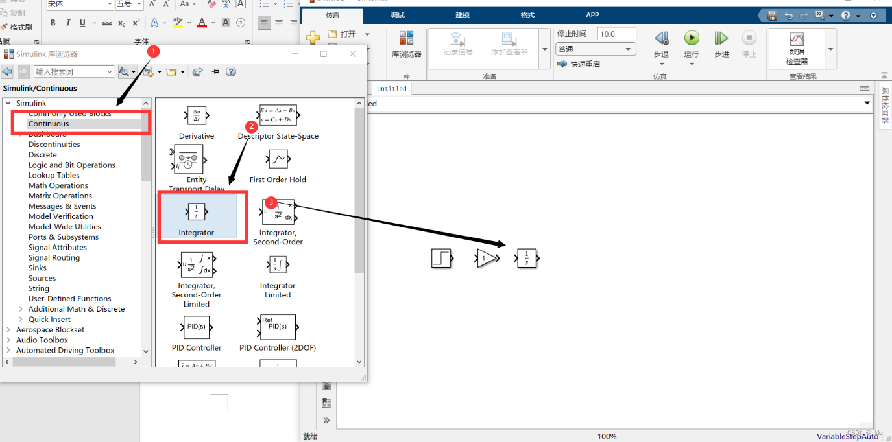Click Word text effects outlined A icon
892x442 pixels.
pos(154,23)
